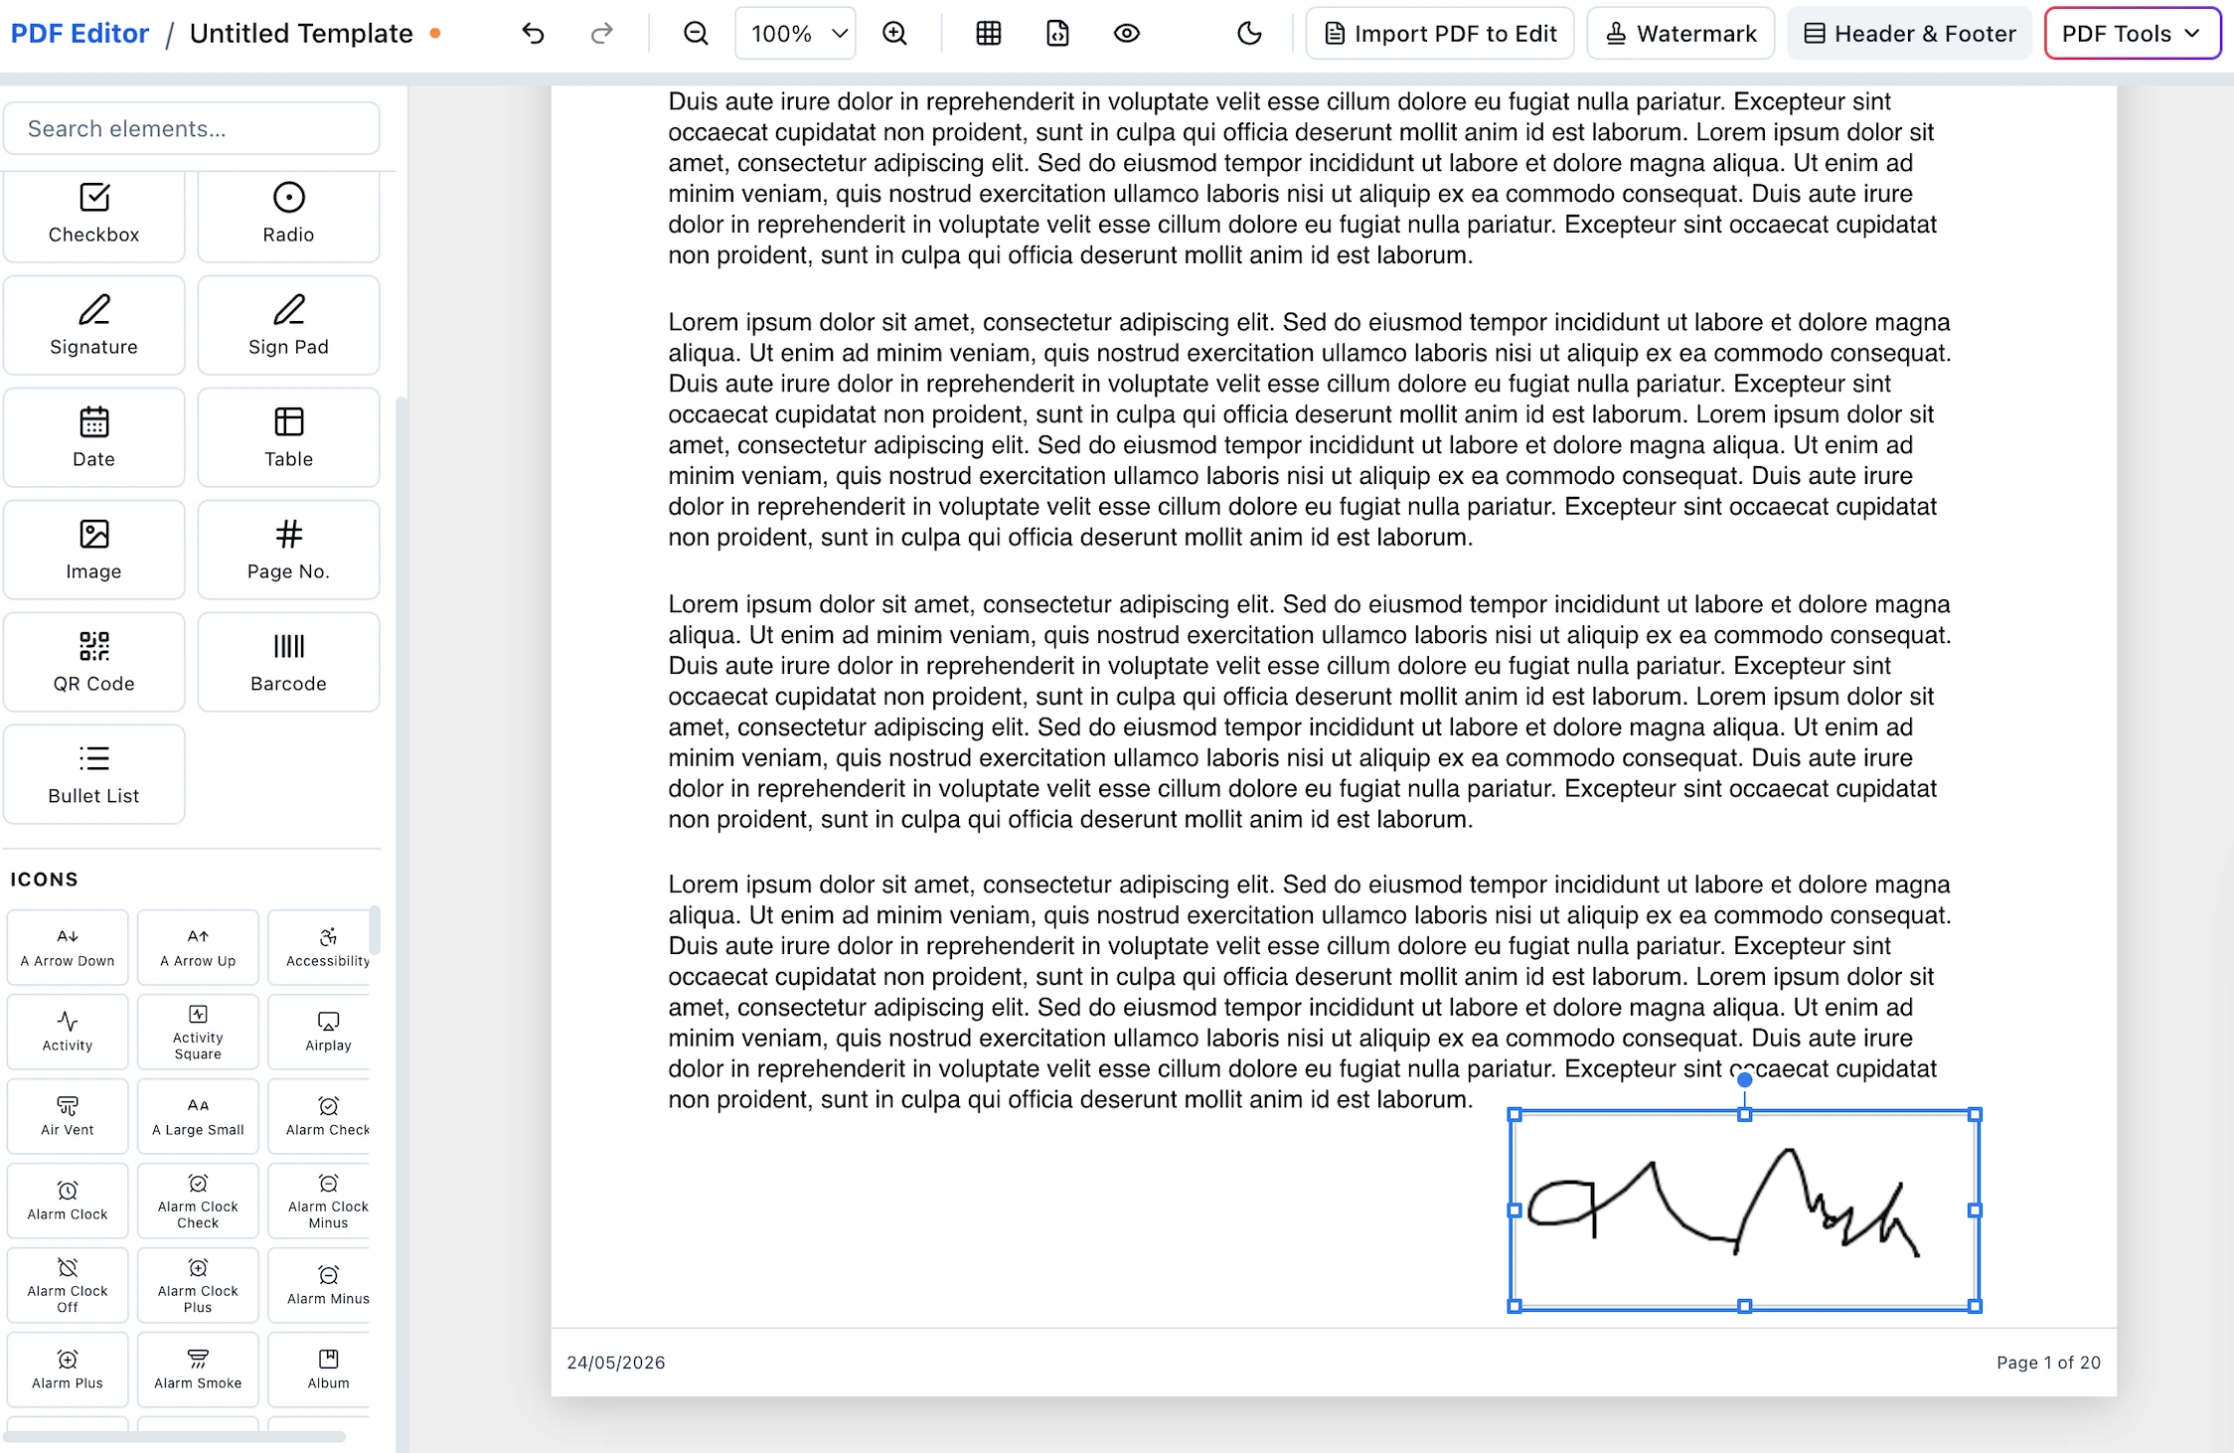Select the Alarm Plus icon
2234x1453 pixels.
[68, 1370]
